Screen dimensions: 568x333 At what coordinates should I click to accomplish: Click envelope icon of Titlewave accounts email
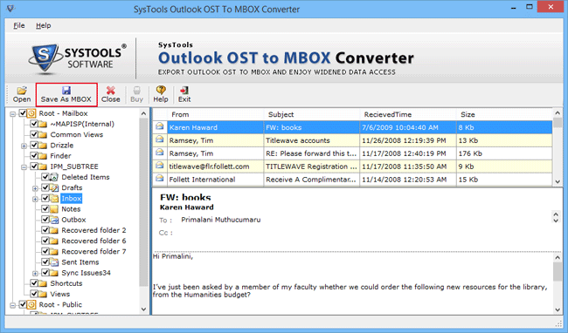point(159,139)
